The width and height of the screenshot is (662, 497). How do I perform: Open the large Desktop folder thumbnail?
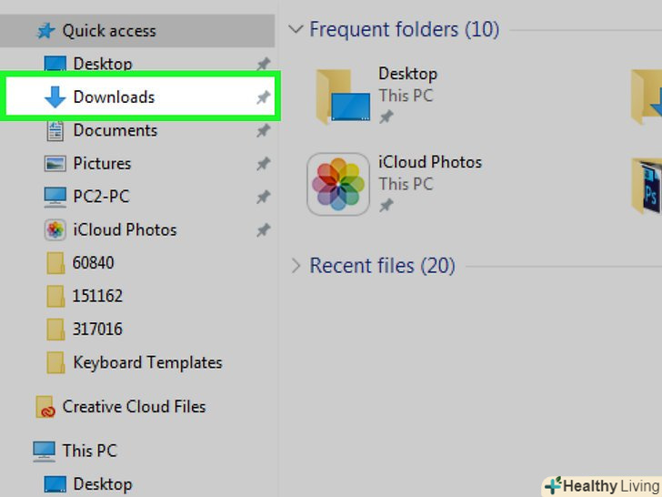pyautogui.click(x=339, y=95)
